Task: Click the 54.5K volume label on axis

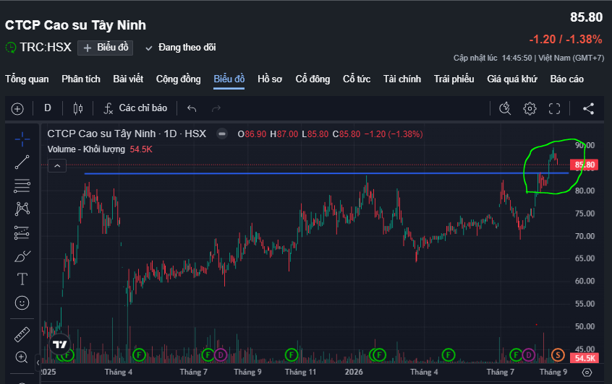Action: (585, 358)
